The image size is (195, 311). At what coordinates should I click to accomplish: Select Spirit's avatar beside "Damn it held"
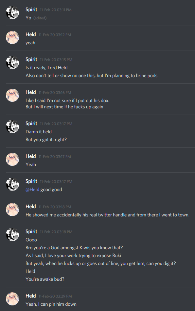tap(12, 126)
